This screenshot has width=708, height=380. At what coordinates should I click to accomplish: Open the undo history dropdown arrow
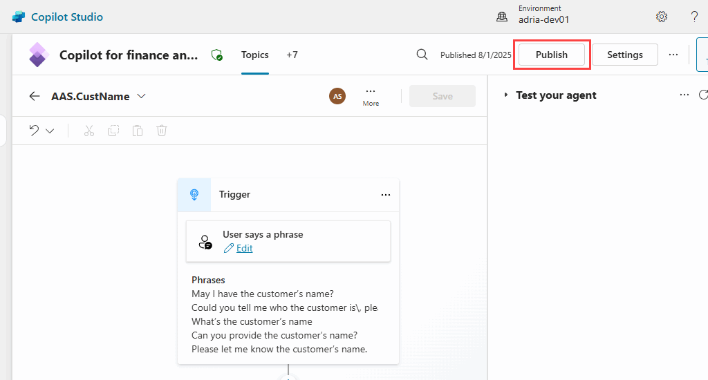[50, 131]
